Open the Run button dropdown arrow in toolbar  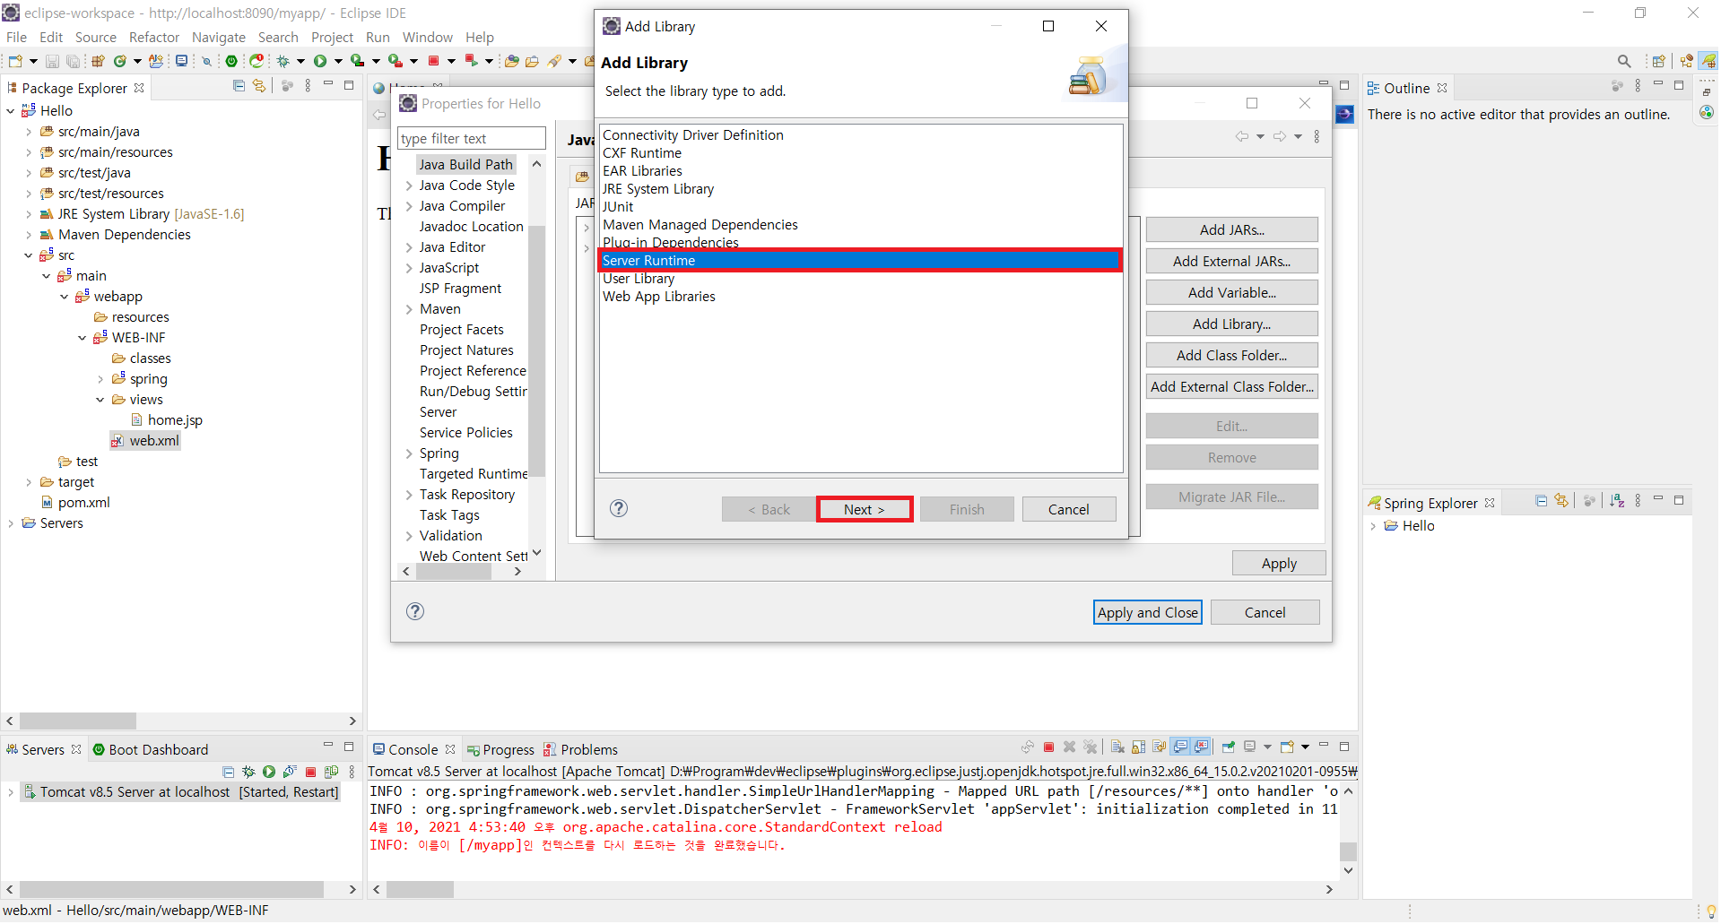click(338, 61)
